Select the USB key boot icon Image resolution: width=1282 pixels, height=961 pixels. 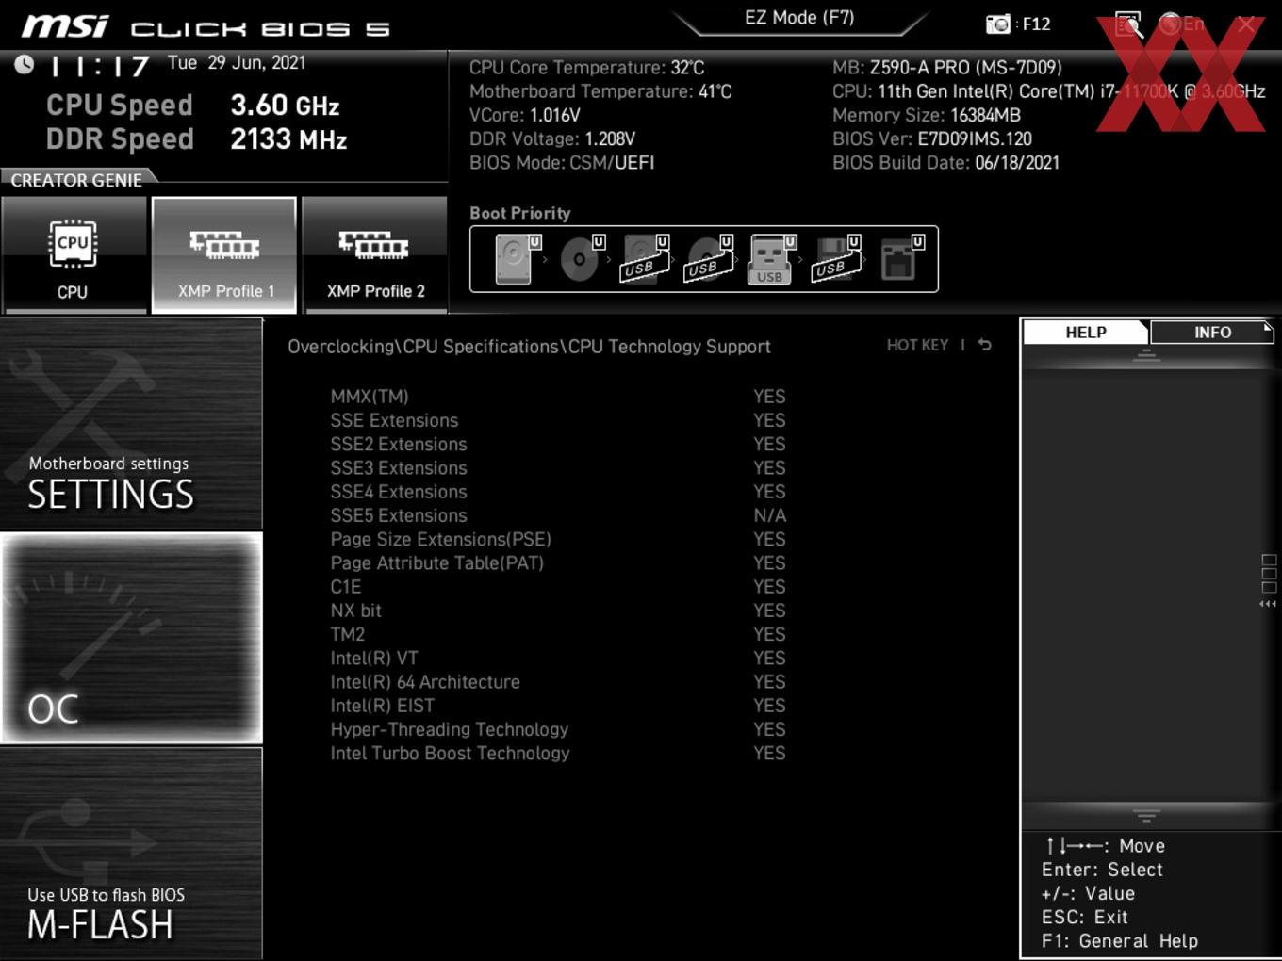pos(772,259)
